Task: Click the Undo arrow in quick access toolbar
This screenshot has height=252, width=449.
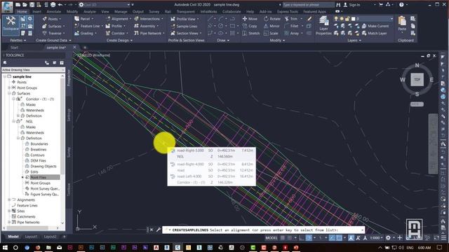Action: (60, 5)
